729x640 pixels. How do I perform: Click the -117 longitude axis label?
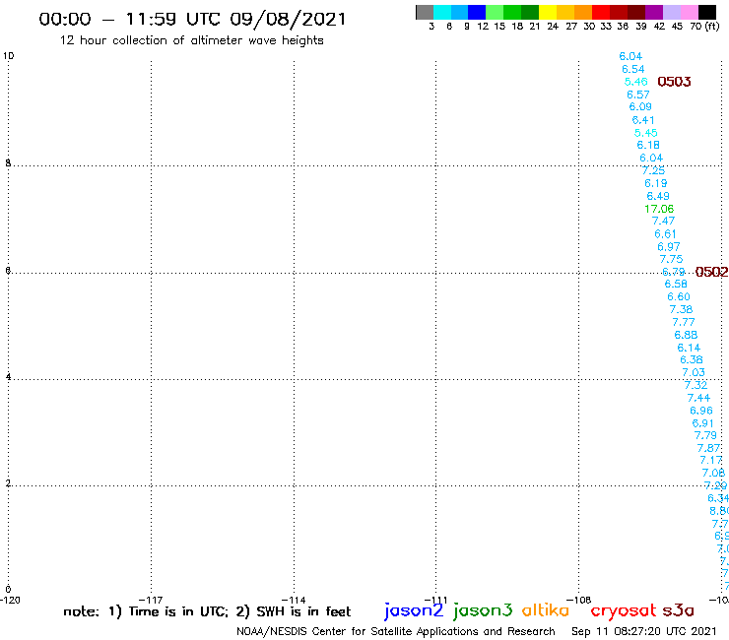point(151,600)
